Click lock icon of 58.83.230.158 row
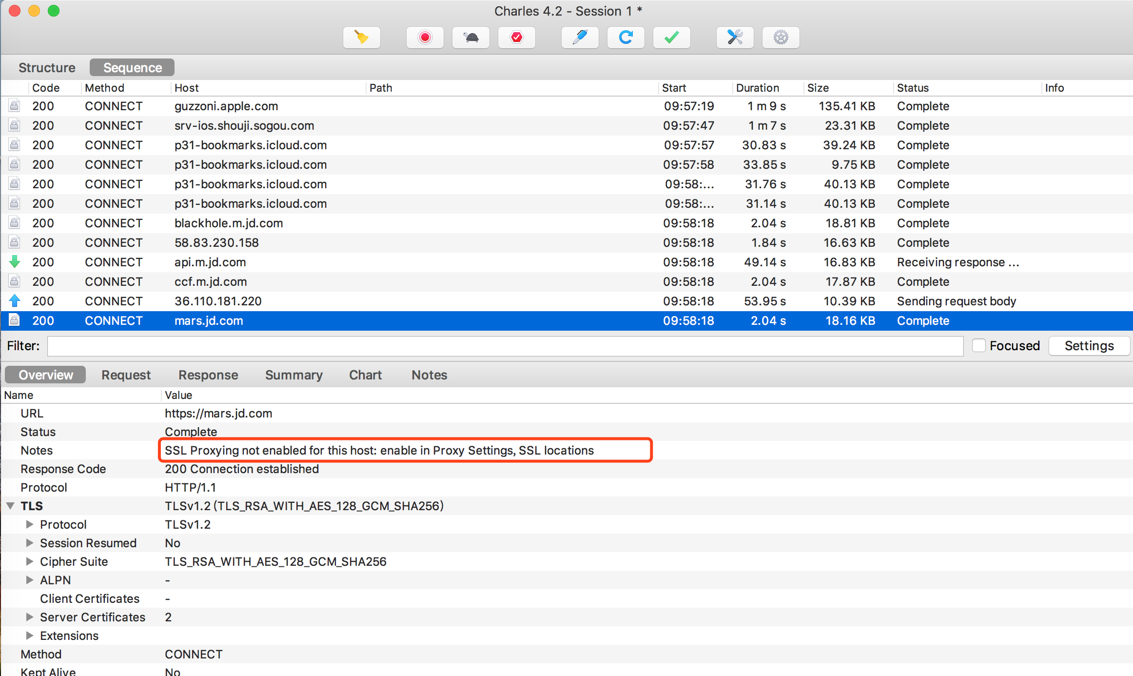This screenshot has height=676, width=1133. tap(15, 242)
